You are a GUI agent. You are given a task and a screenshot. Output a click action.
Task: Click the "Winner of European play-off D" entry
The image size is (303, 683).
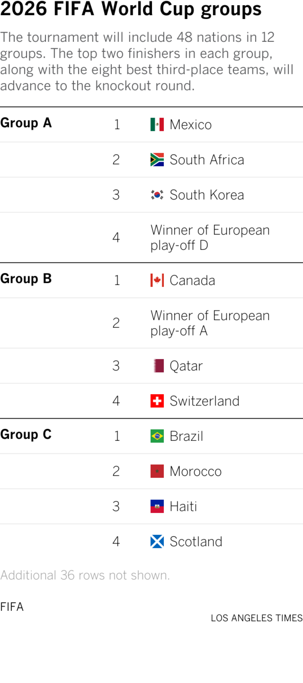[210, 237]
